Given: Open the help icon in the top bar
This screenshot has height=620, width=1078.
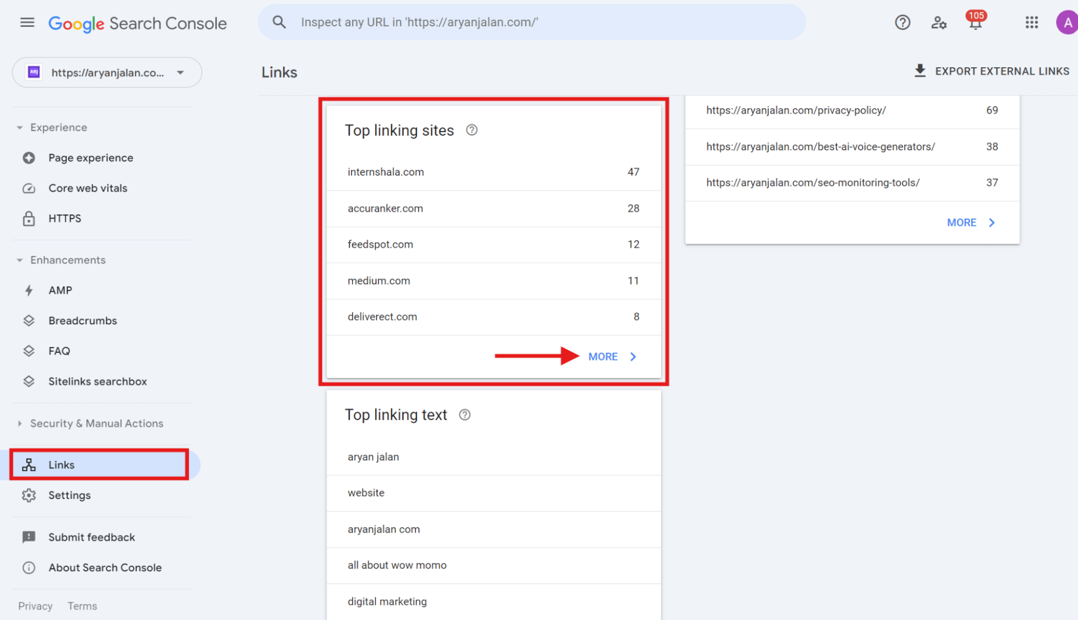Looking at the screenshot, I should [902, 22].
